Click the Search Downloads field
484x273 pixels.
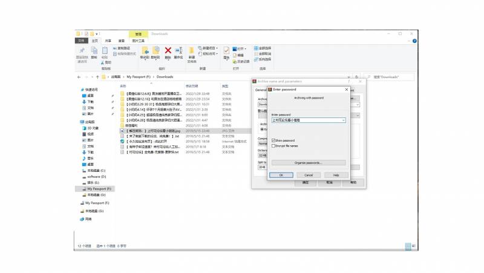click(392, 77)
